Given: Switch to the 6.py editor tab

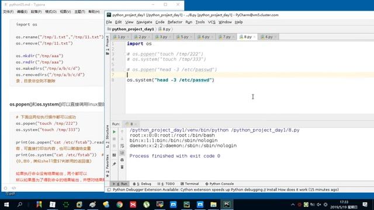Looking at the screenshot, I should tap(205, 37).
